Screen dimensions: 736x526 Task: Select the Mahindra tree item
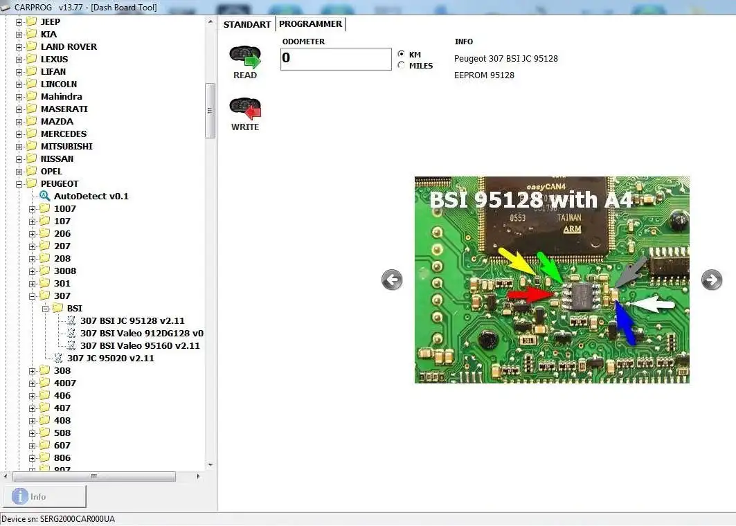click(x=61, y=96)
